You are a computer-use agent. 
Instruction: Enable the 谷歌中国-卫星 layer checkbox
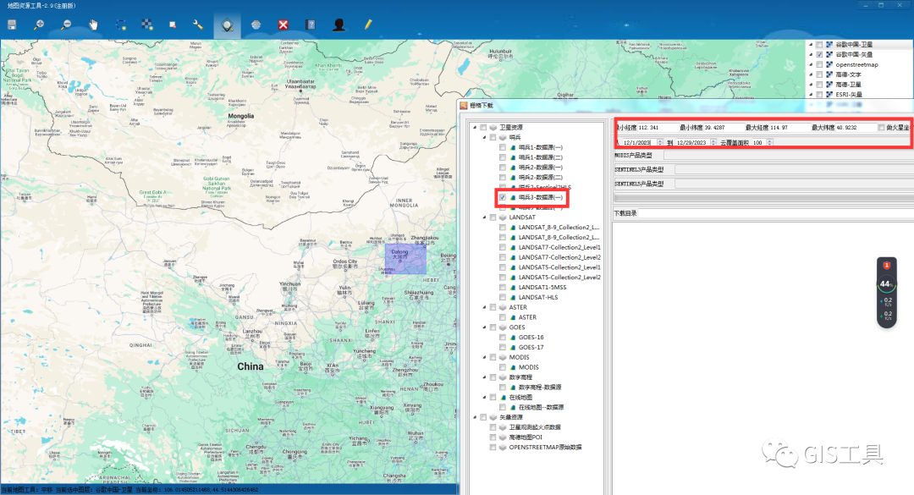[819, 44]
